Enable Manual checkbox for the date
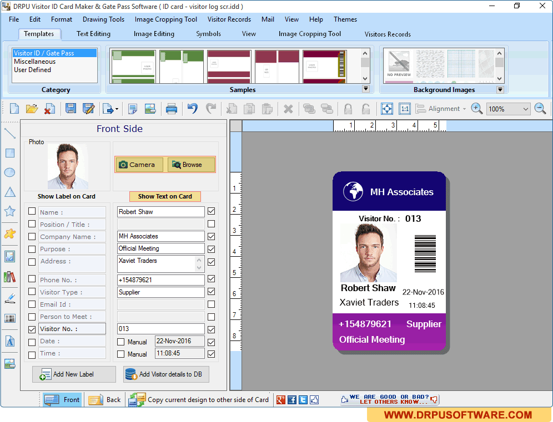553x422 pixels. point(120,342)
